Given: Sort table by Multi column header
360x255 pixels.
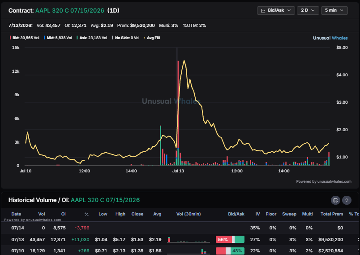Looking at the screenshot, I should 307,214.
